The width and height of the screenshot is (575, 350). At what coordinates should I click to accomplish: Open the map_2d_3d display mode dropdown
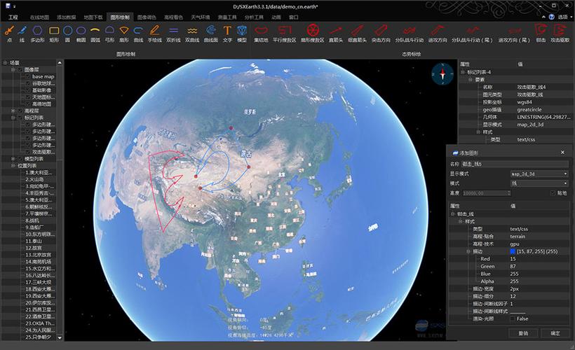[x=539, y=174]
